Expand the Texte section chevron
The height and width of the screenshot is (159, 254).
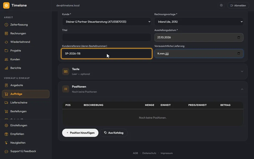[242, 71]
